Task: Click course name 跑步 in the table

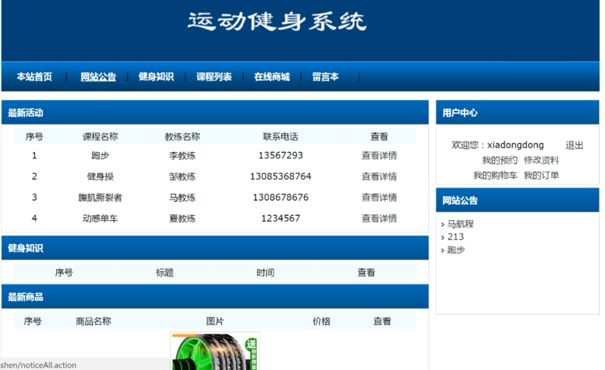Action: [100, 156]
